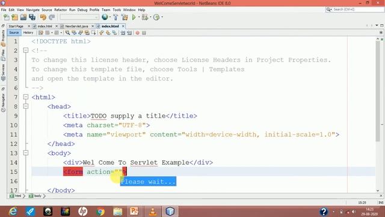Click Next Bookmark editor icon

click(x=108, y=33)
